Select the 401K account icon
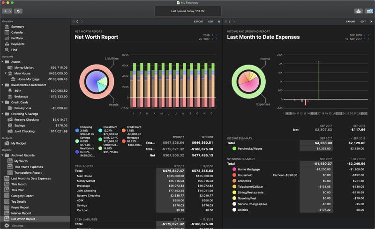This screenshot has height=229, width=375. click(x=10, y=90)
